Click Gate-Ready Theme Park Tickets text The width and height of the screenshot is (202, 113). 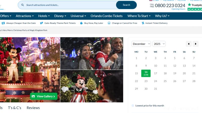pyautogui.click(x=60, y=23)
